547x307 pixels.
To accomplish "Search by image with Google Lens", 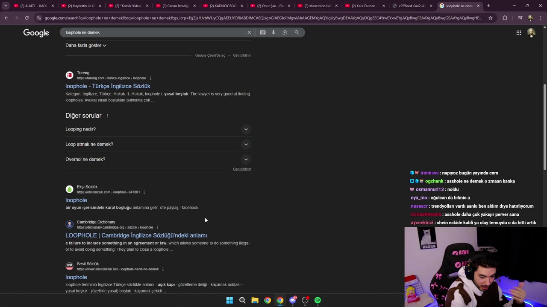I will (x=285, y=32).
